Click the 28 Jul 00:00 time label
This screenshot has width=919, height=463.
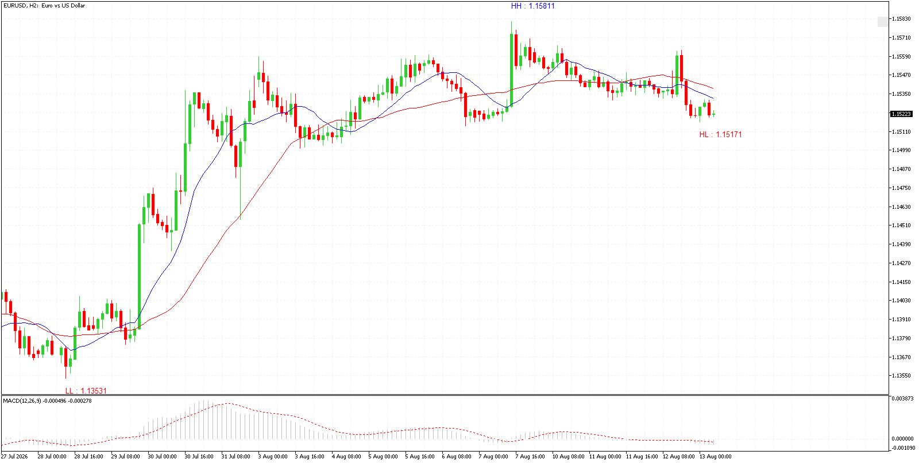[52, 457]
